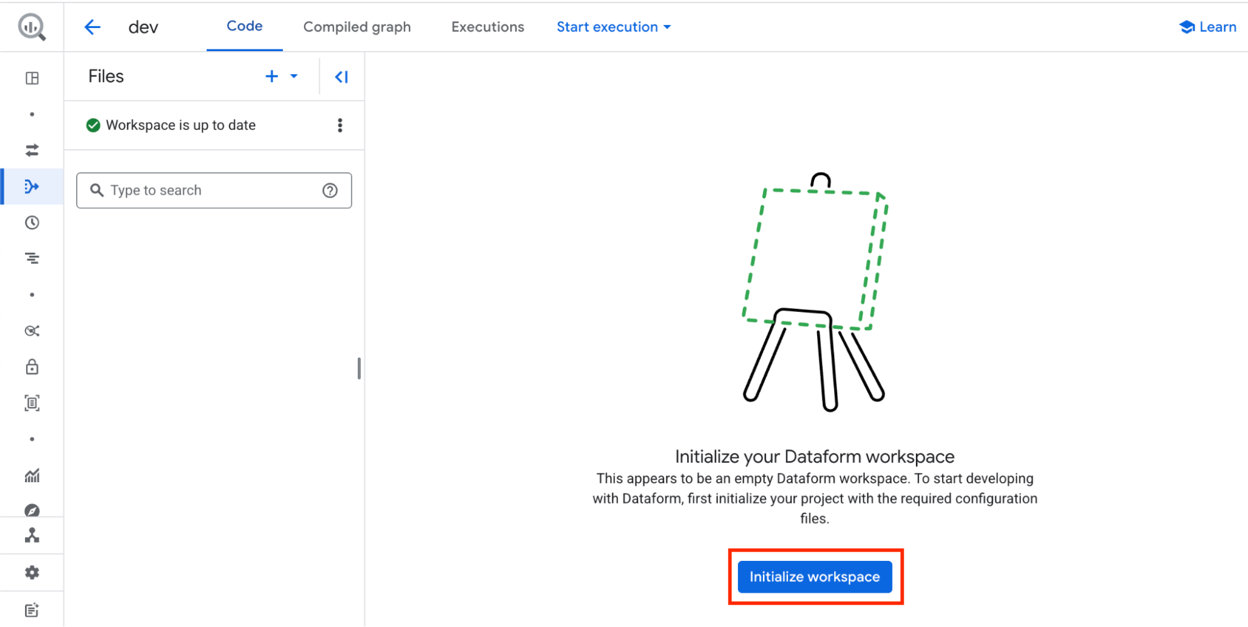
Task: Open the Policy tags lock icon
Action: tap(32, 367)
